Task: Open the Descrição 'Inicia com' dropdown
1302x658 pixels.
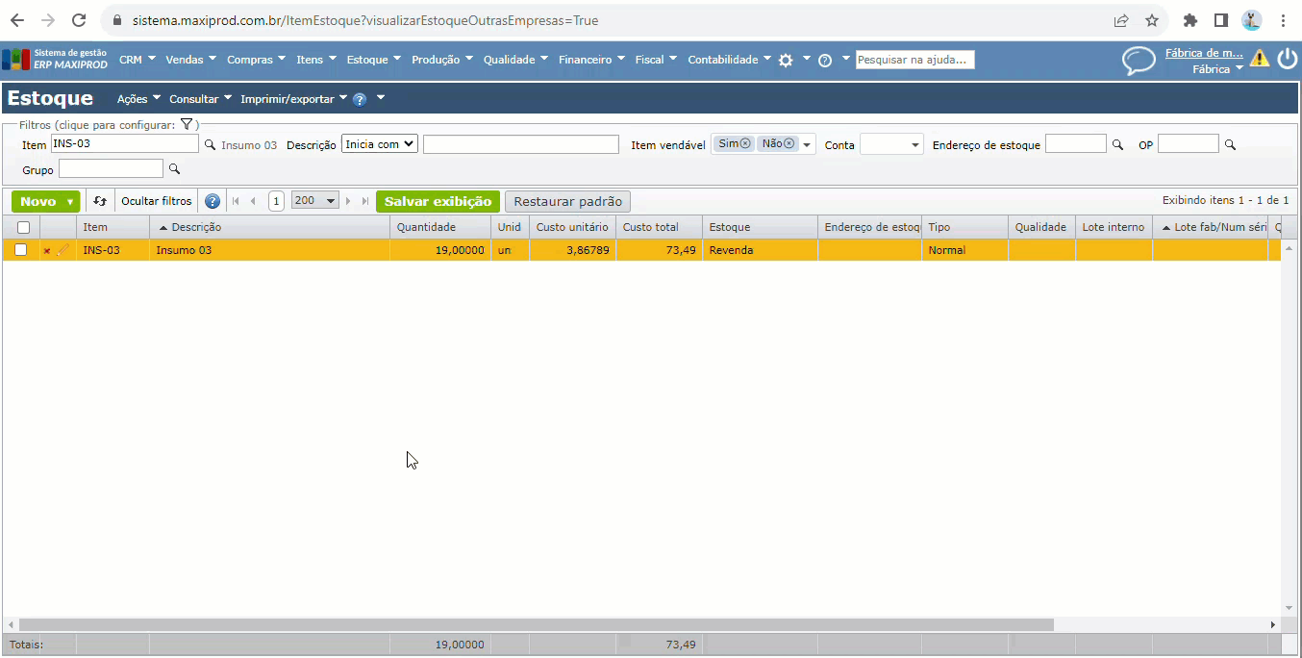Action: (380, 143)
